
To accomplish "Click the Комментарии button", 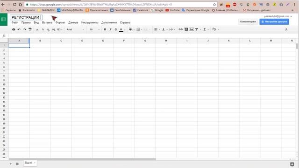I will pyautogui.click(x=248, y=22).
